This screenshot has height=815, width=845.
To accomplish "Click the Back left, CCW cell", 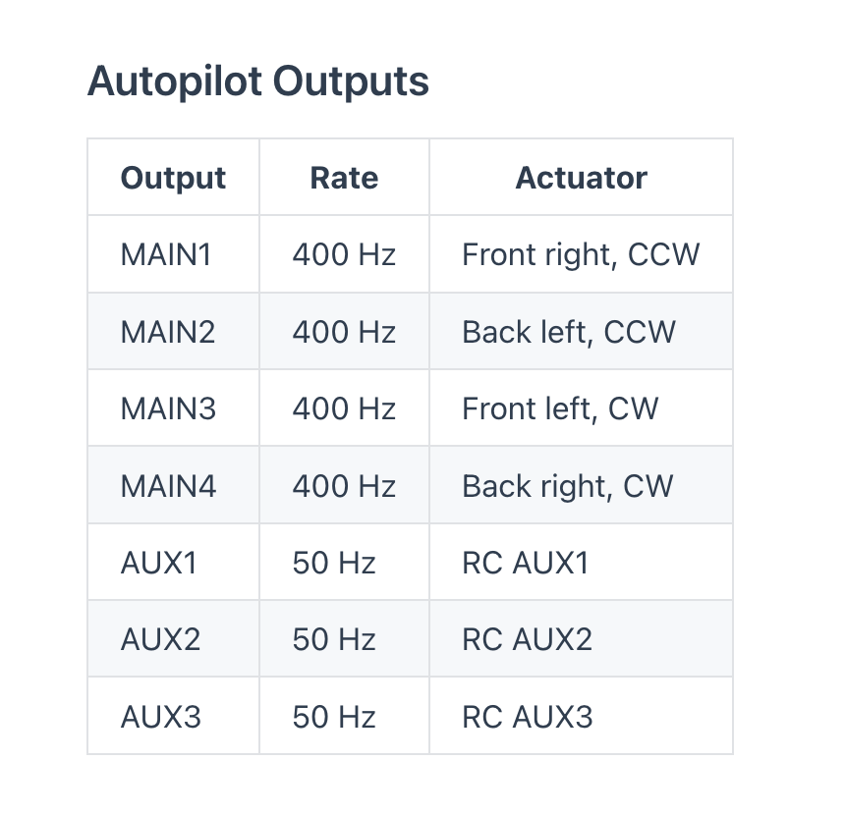I will point(569,332).
